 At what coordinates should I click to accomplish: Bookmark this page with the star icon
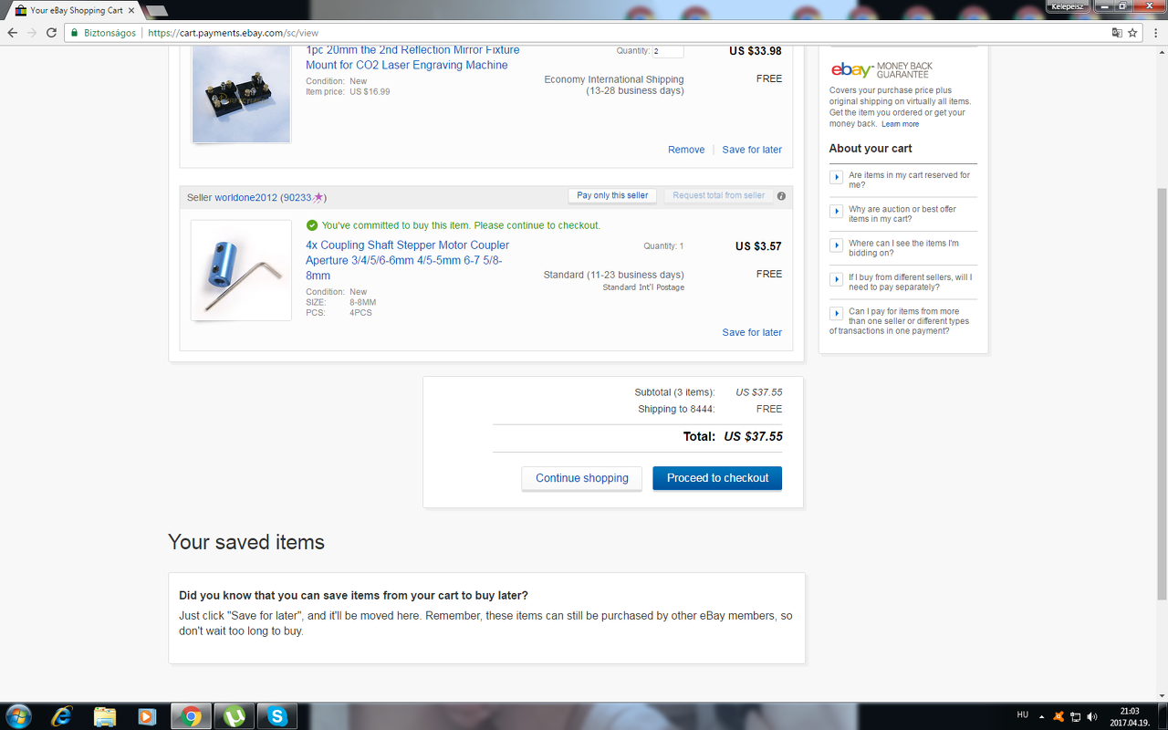click(1133, 33)
